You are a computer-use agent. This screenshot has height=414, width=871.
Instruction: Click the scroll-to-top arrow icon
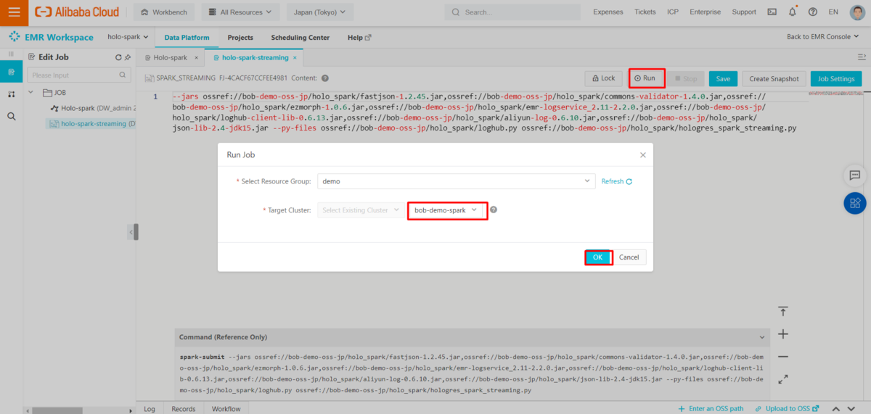click(783, 311)
